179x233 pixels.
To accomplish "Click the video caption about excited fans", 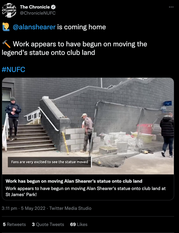I will tap(50, 162).
